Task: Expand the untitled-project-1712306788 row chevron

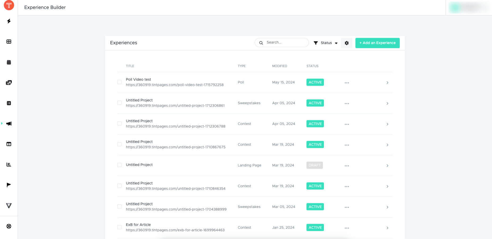Action: coord(387,124)
